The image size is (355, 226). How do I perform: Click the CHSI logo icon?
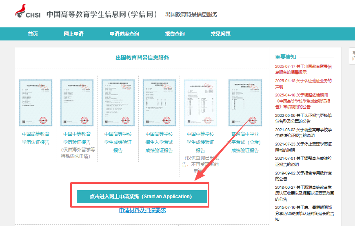click(28, 11)
